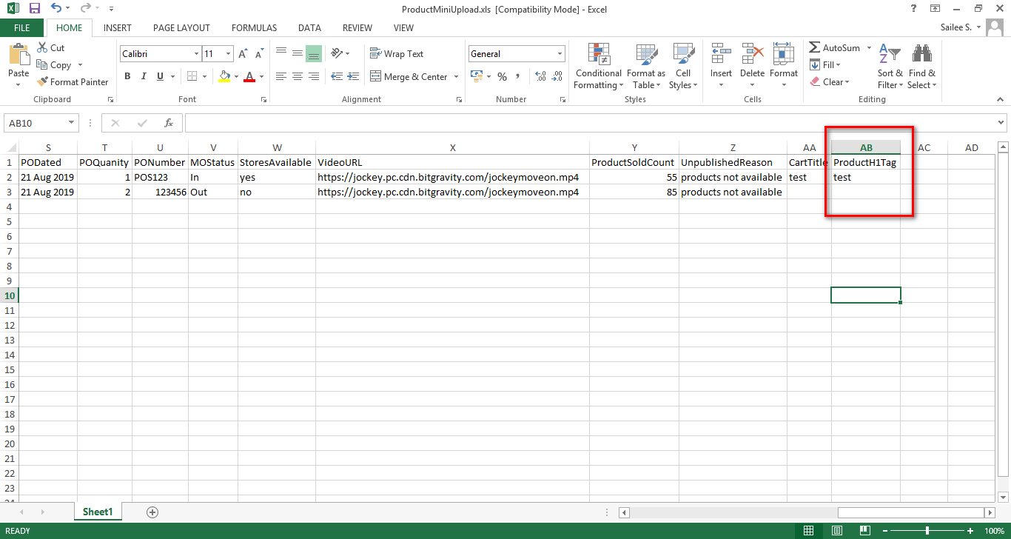Screen dimensions: 1011x539
Task: Click the yellow fill color swatch
Action: [225, 76]
